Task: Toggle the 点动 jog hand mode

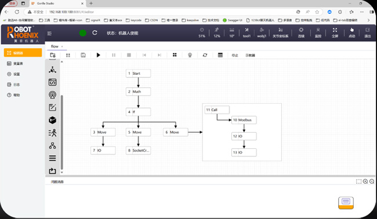Action: click(x=351, y=32)
